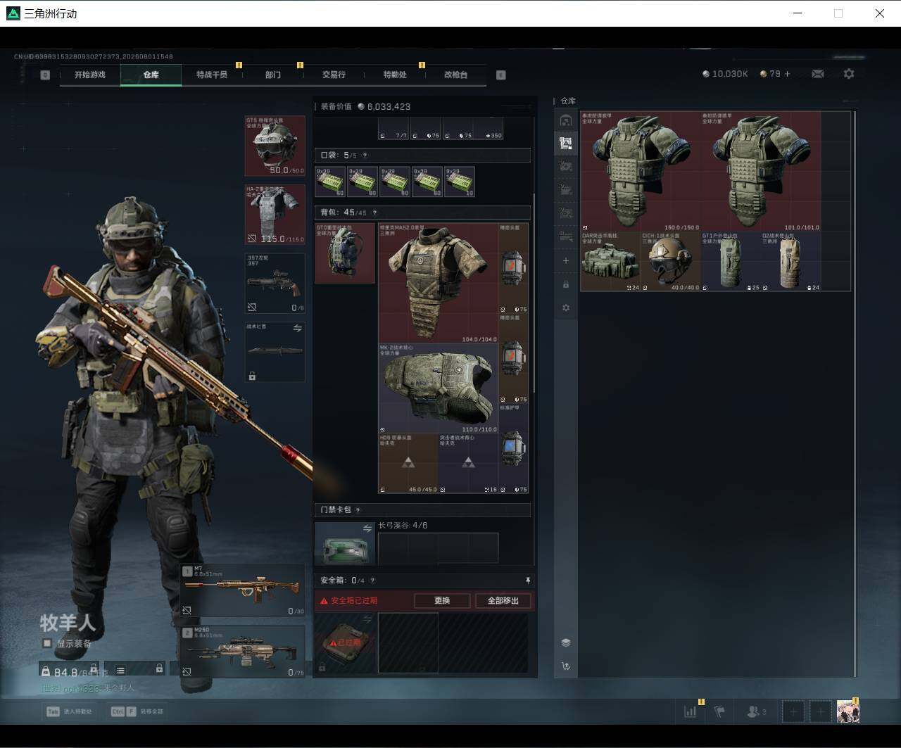Add a warehouse expansion with the plus icon
This screenshot has width=901, height=748.
click(565, 260)
